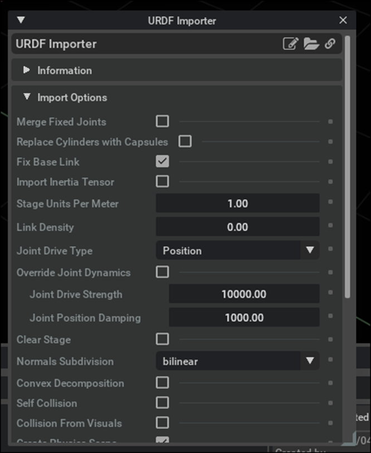The image size is (371, 453).
Task: Click reset square beside Joint Drive Type
Action: click(x=330, y=250)
